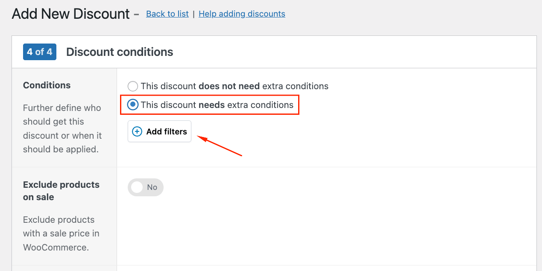The height and width of the screenshot is (271, 542).
Task: Click the Add New Discount page title
Action: click(x=70, y=13)
